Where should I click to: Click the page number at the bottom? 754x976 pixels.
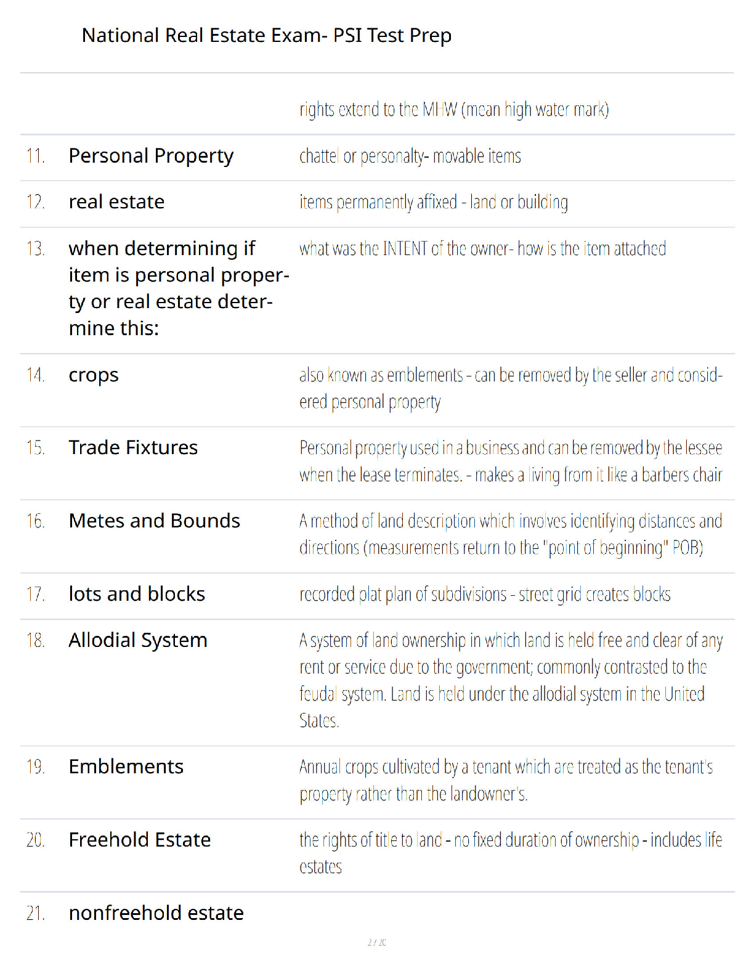(377, 942)
